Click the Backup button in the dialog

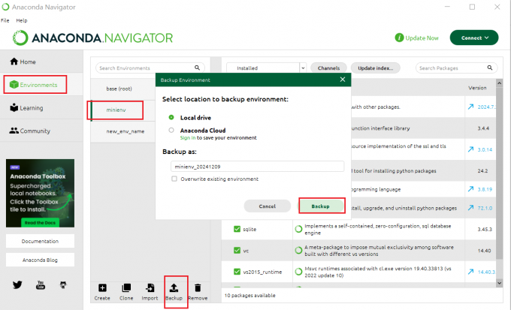tap(321, 206)
